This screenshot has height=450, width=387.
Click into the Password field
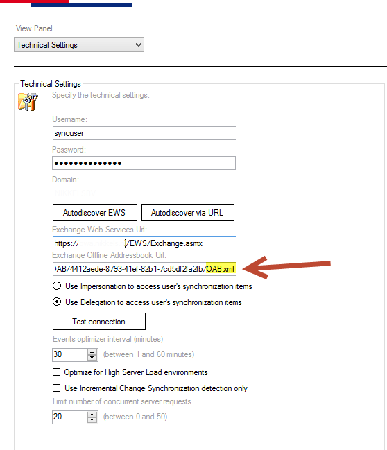click(x=144, y=163)
